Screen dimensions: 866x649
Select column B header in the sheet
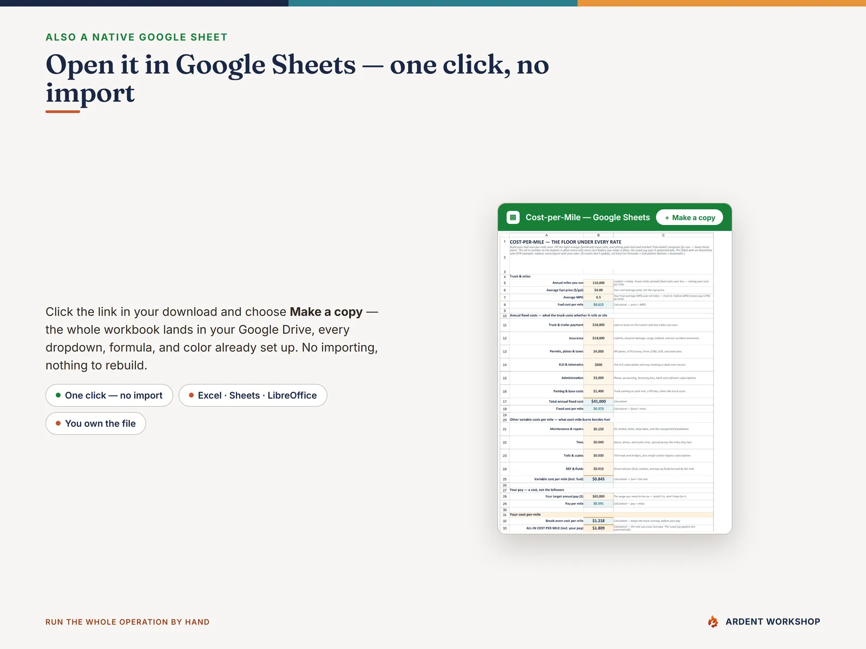click(x=598, y=235)
